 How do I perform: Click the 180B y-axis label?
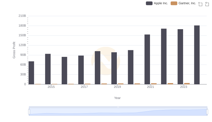[22, 26]
